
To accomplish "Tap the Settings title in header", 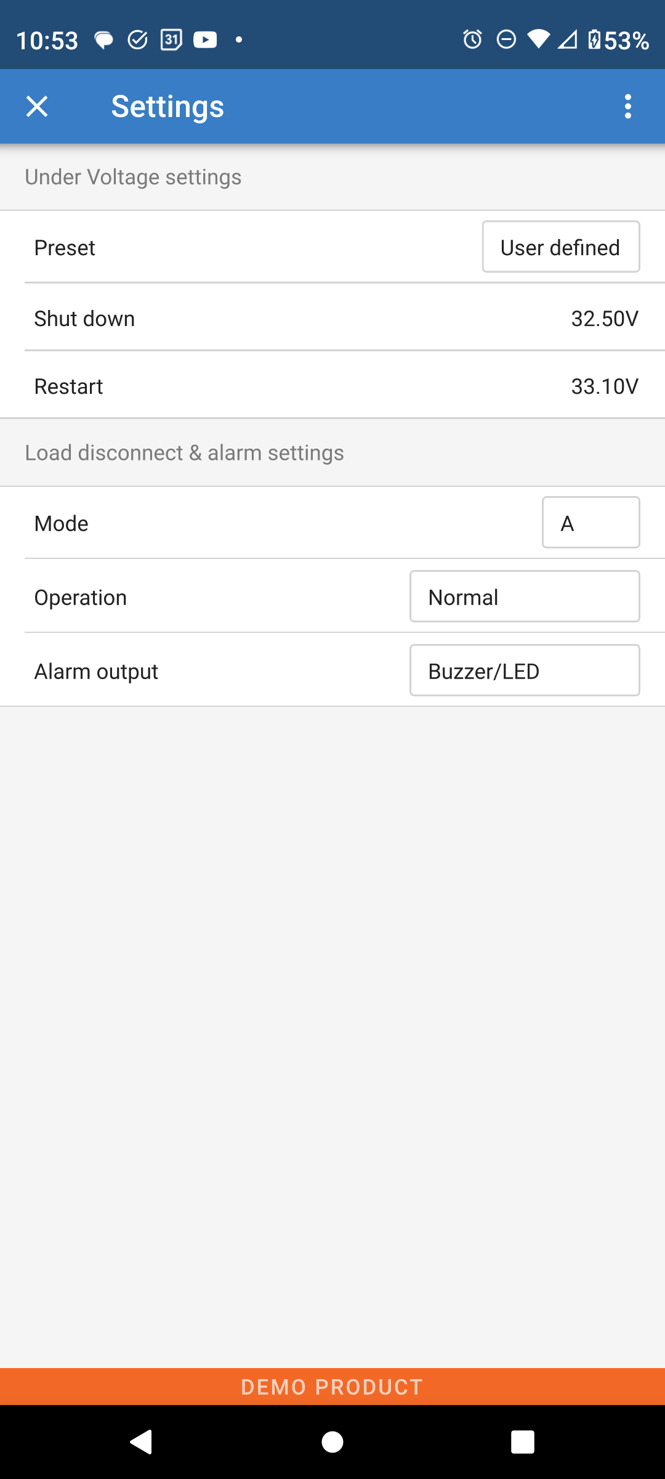I will [x=167, y=107].
